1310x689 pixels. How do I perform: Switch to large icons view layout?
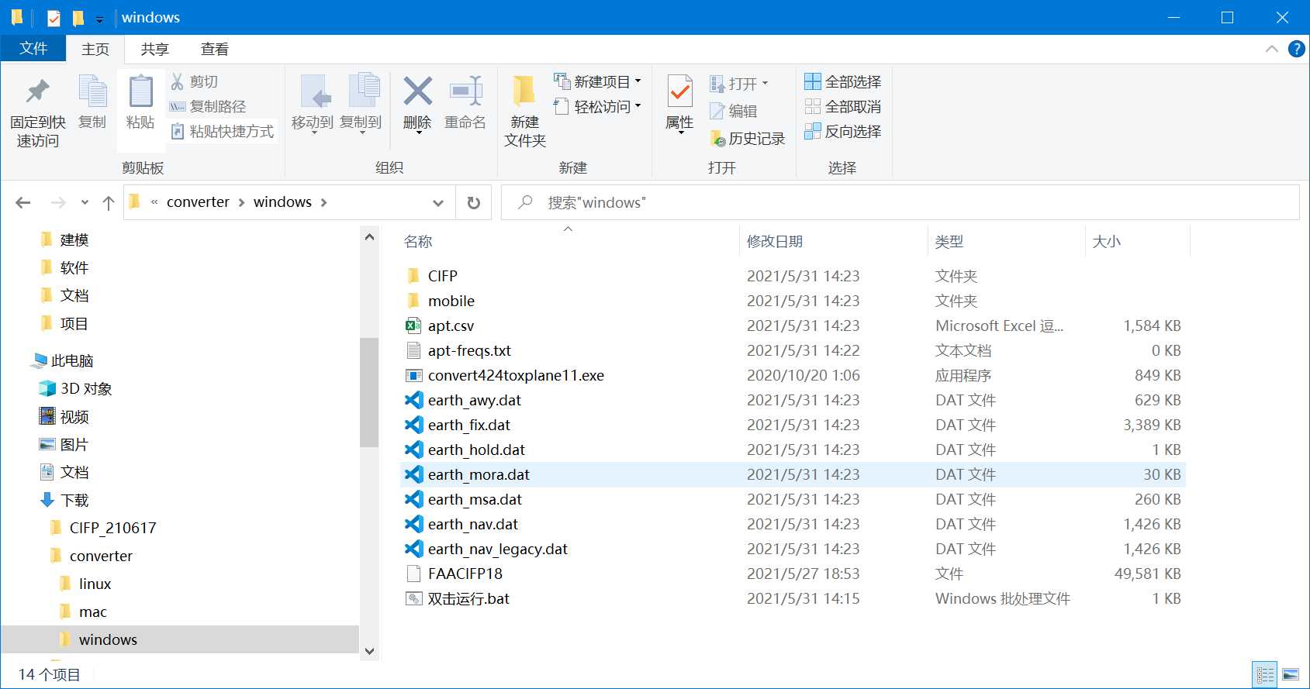pyautogui.click(x=1291, y=674)
